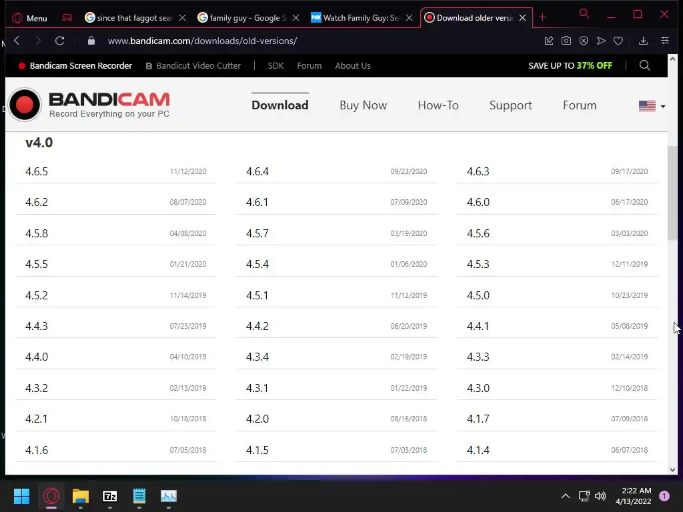Click the scrollbar up arrow
The height and width of the screenshot is (512, 683).
click(x=672, y=59)
